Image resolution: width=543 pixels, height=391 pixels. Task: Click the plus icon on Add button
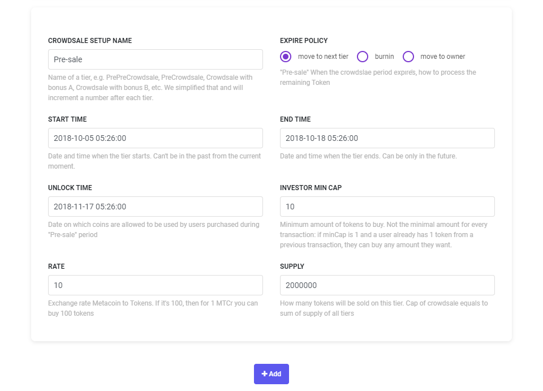(264, 374)
